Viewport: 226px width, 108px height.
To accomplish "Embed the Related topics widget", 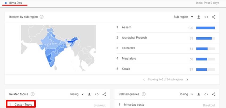I will point(97,94).
